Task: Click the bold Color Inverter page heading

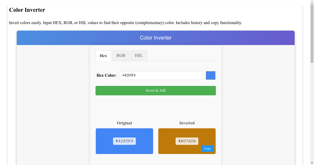Action: [27, 10]
